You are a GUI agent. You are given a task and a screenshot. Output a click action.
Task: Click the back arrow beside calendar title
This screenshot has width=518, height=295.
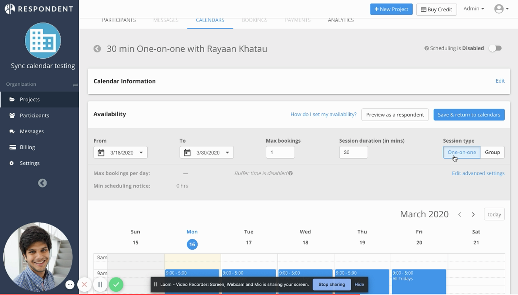(97, 49)
